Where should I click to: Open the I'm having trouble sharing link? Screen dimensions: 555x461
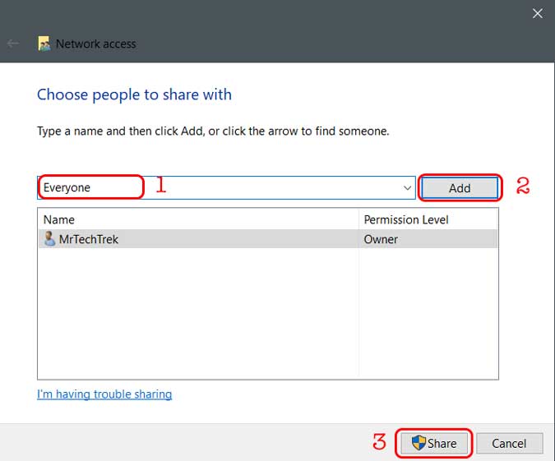point(104,394)
